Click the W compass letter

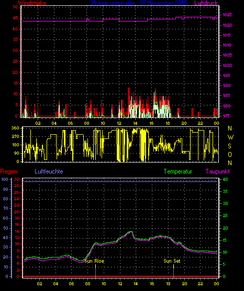coord(230,137)
